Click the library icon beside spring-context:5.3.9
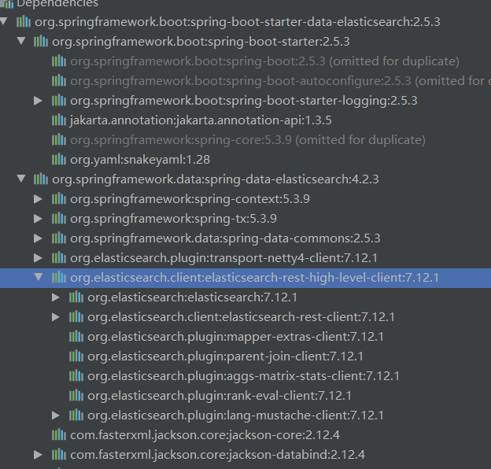 pyautogui.click(x=59, y=199)
